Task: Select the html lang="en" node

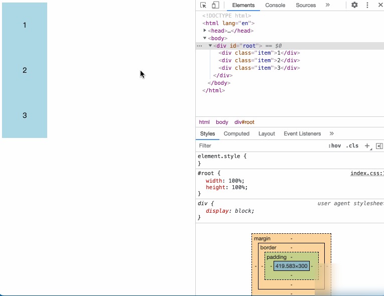Action: (228, 23)
